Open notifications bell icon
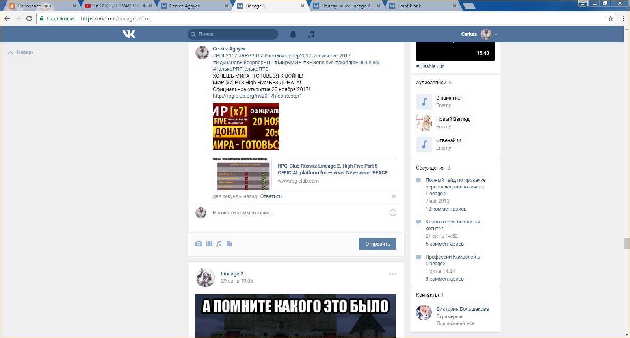630x338 pixels. coord(293,34)
